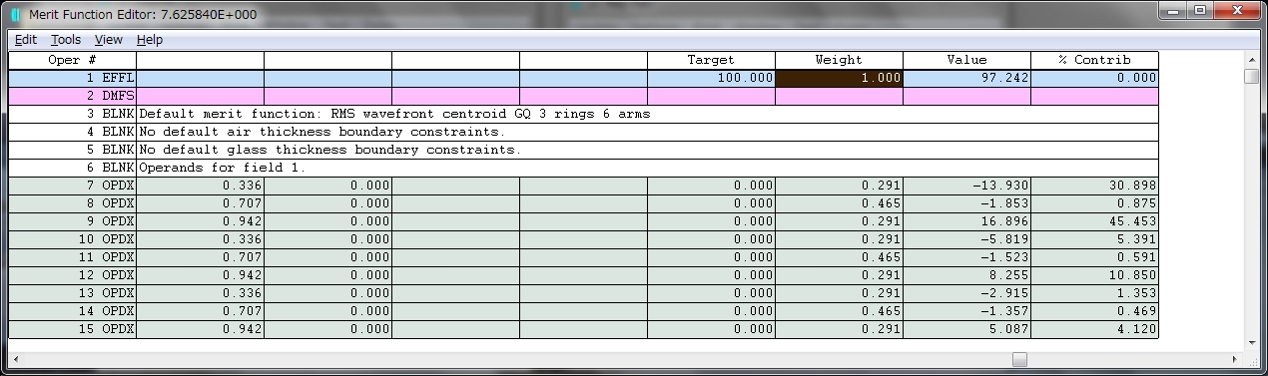Select the EFFL weight cell 1.000
Viewport: 1268px width, 376px height.
click(839, 78)
